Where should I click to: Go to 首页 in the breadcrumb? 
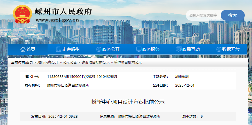(x=29, y=63)
